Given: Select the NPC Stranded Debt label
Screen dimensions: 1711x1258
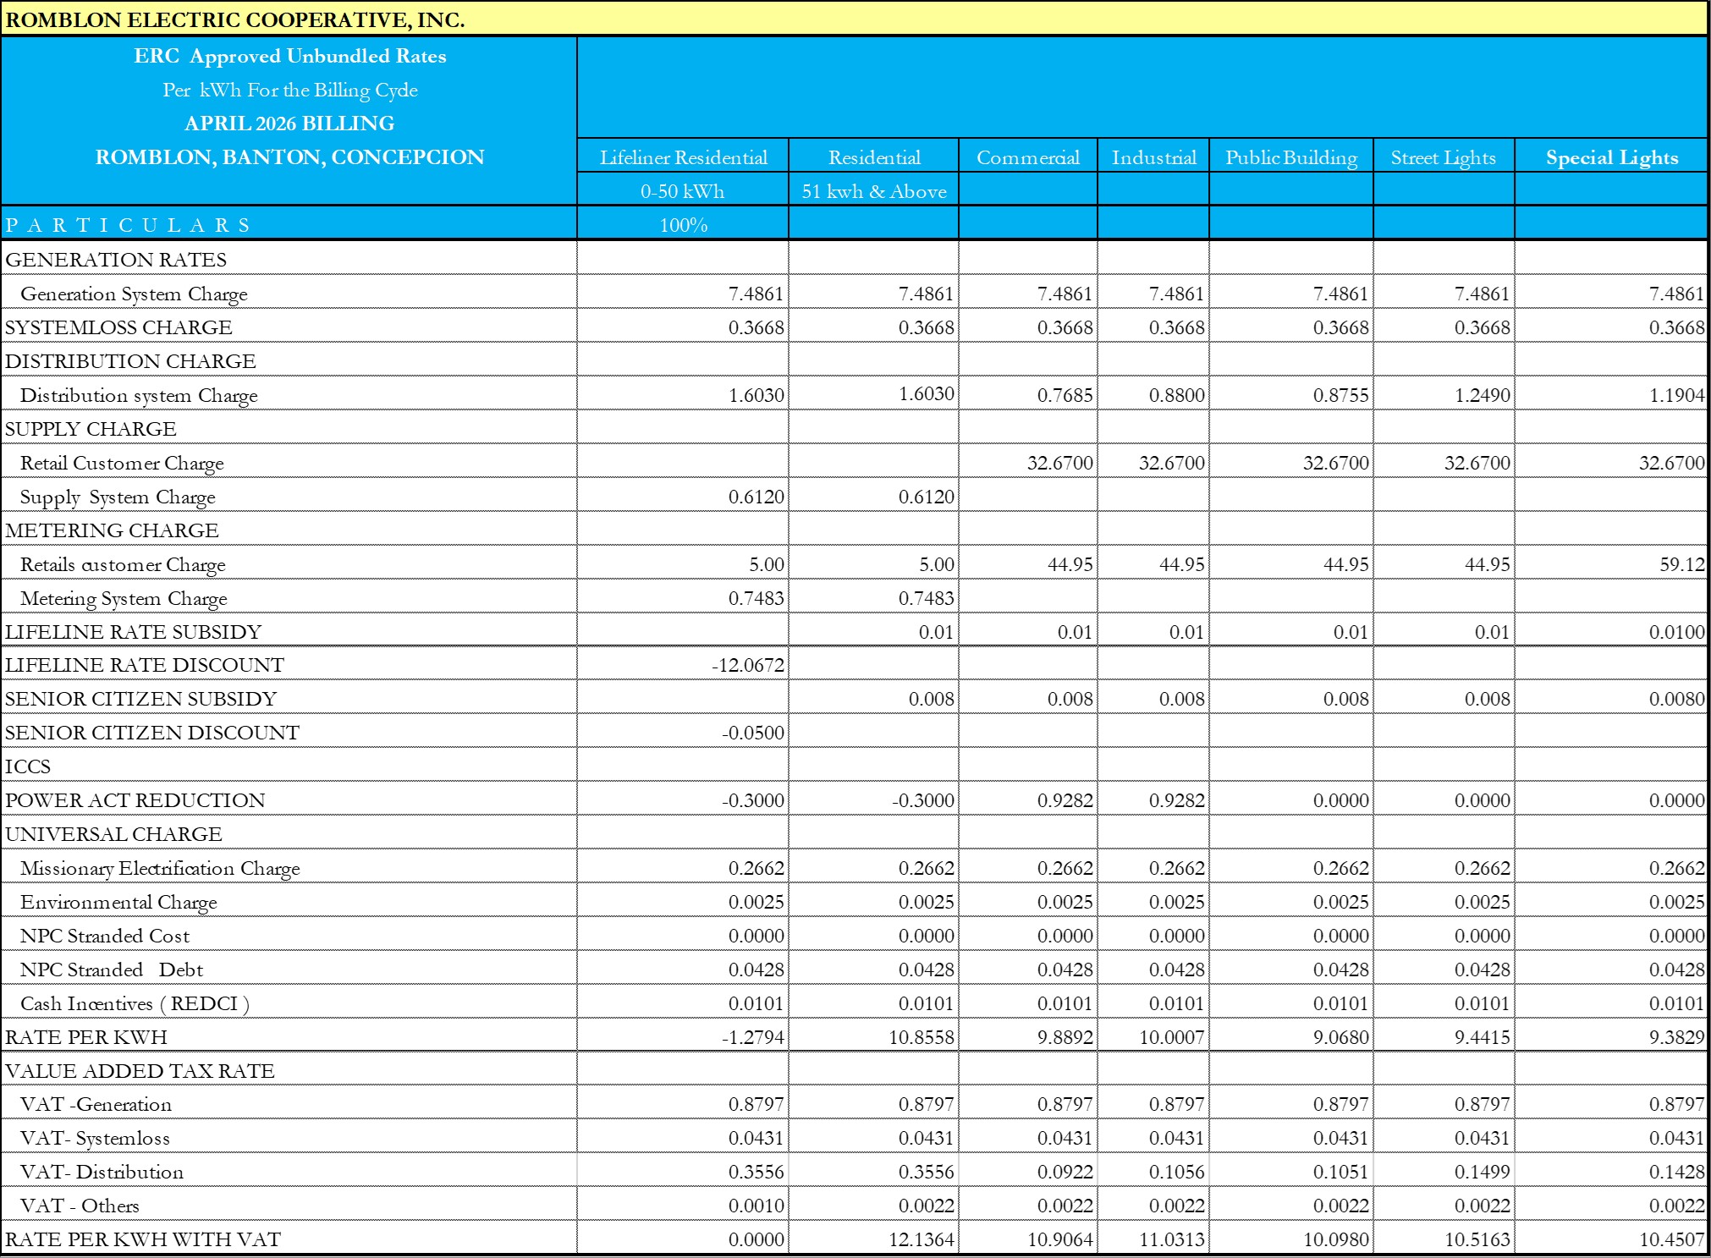Looking at the screenshot, I should [112, 970].
